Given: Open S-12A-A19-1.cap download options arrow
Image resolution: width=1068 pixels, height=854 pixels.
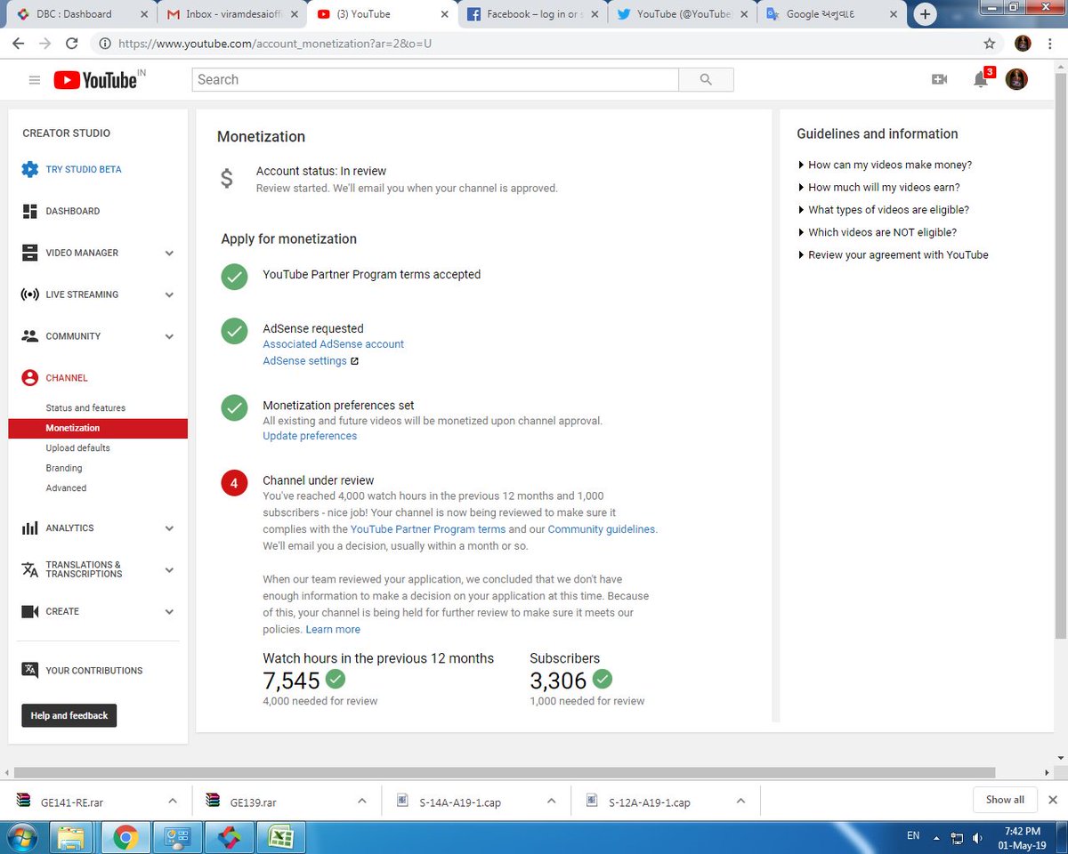Looking at the screenshot, I should tap(740, 801).
